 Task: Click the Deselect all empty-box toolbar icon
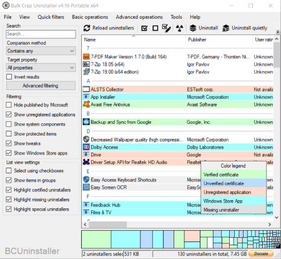[x=155, y=28]
